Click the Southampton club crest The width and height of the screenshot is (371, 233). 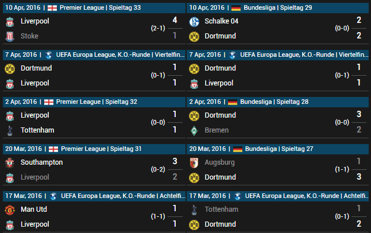[10, 163]
